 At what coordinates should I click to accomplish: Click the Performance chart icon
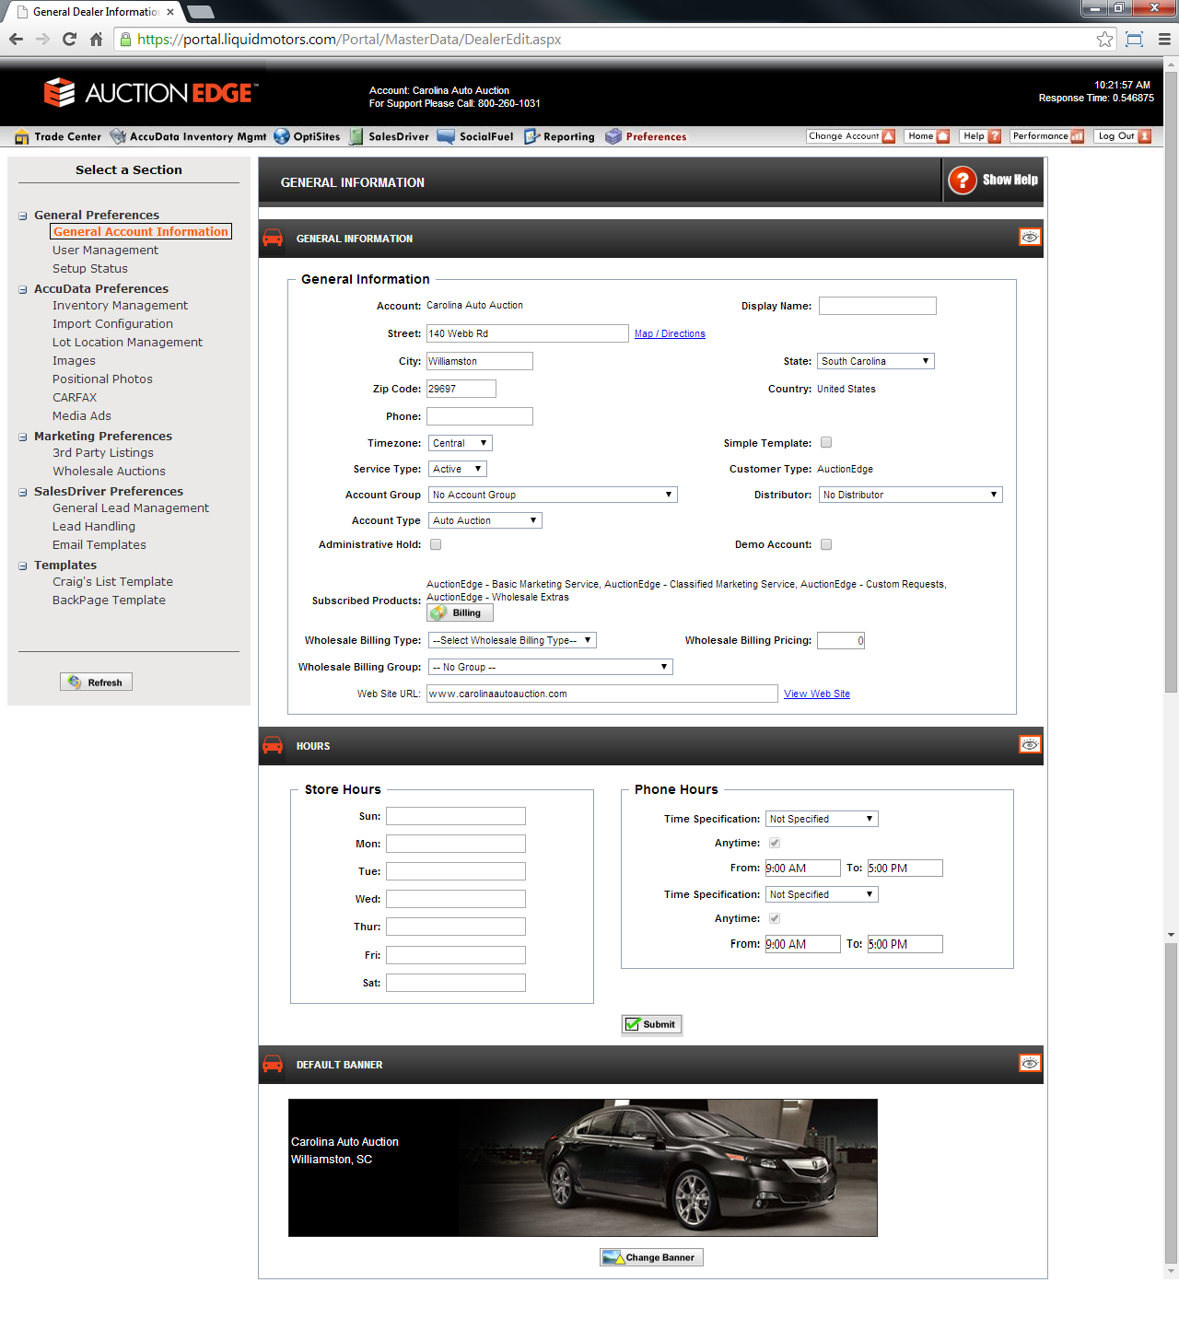click(1077, 136)
